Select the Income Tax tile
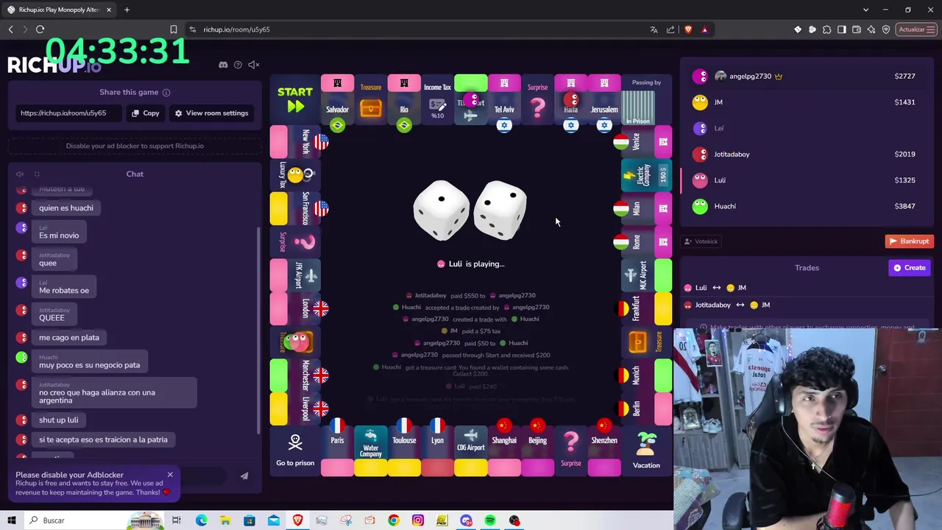This screenshot has width=942, height=530. point(437,103)
